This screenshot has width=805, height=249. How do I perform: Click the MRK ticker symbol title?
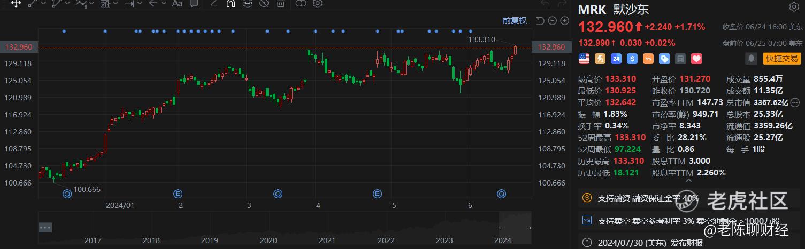point(592,10)
